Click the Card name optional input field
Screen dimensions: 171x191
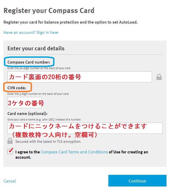click(x=85, y=128)
